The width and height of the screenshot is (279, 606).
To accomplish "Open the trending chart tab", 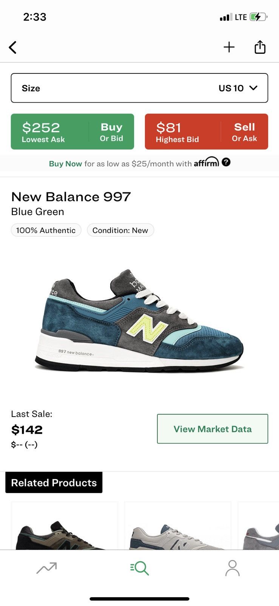I will [46, 568].
